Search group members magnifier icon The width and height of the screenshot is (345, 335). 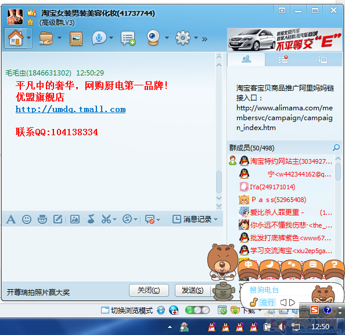336,147
